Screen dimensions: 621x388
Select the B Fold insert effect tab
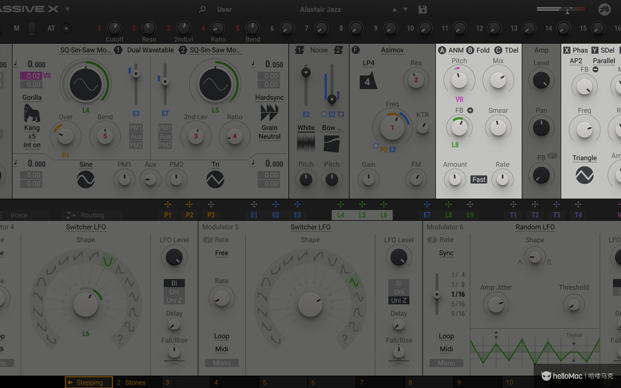pos(478,50)
